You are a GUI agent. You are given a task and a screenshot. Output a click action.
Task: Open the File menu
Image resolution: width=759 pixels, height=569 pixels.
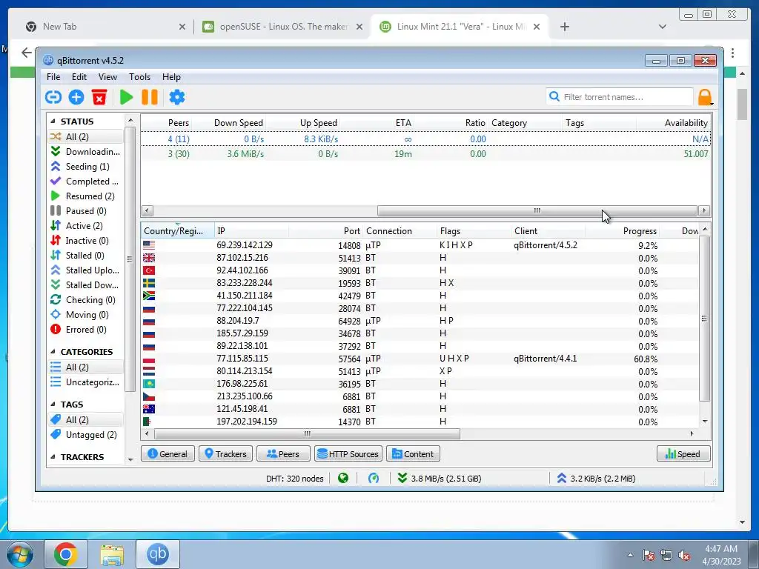point(53,77)
